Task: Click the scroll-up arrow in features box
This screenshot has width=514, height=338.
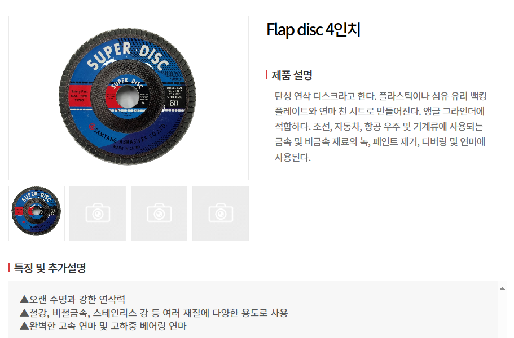Action: 502,288
